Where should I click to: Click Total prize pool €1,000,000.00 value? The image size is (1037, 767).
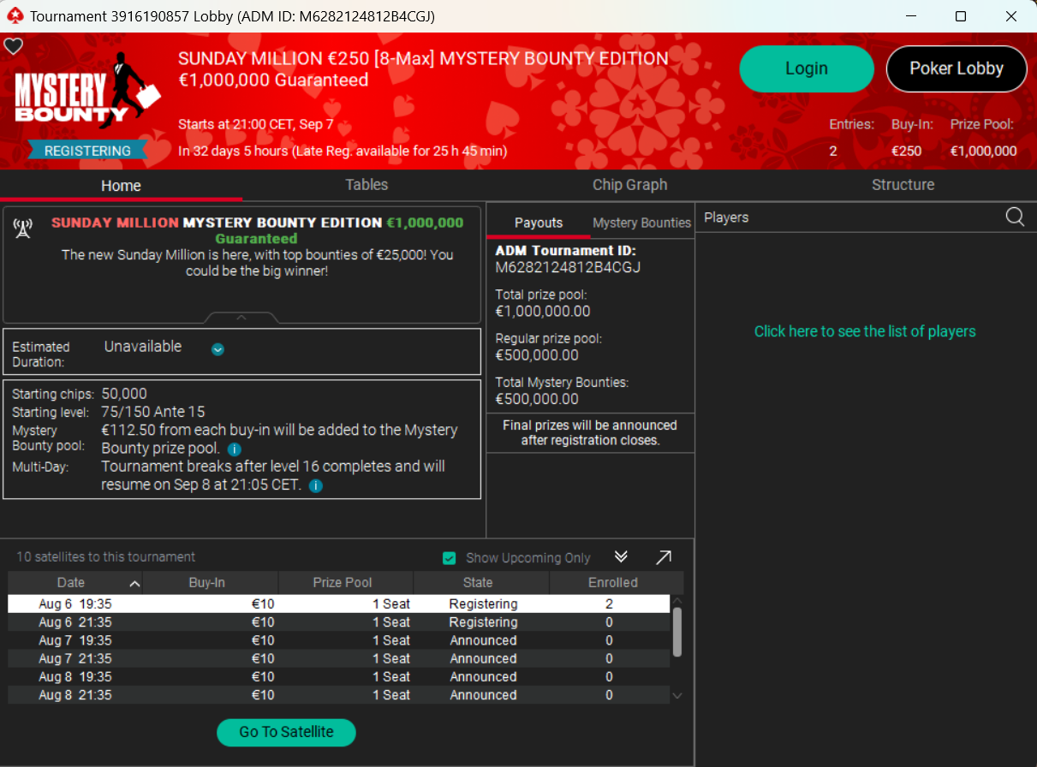(543, 312)
